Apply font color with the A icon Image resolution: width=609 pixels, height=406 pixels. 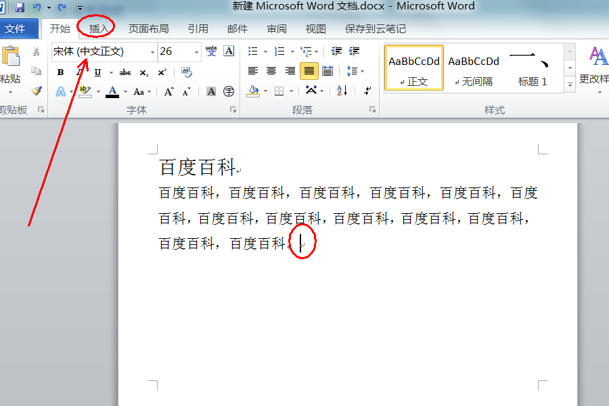112,92
